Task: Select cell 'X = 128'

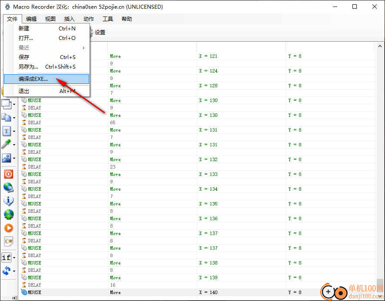Action: [x=208, y=86]
